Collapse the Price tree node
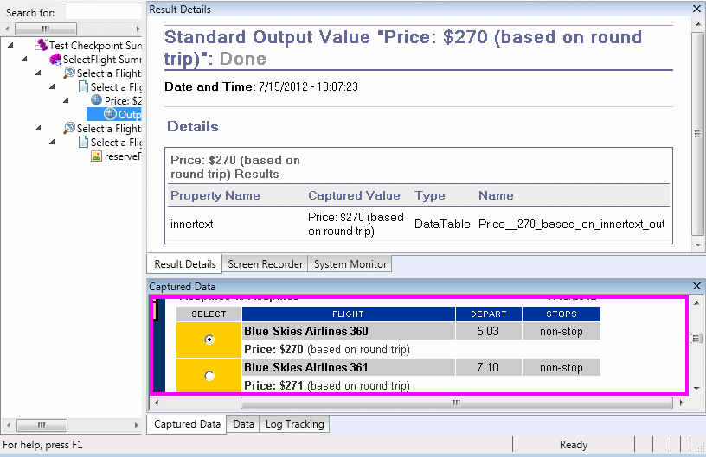This screenshot has height=457, width=706. tap(65, 100)
